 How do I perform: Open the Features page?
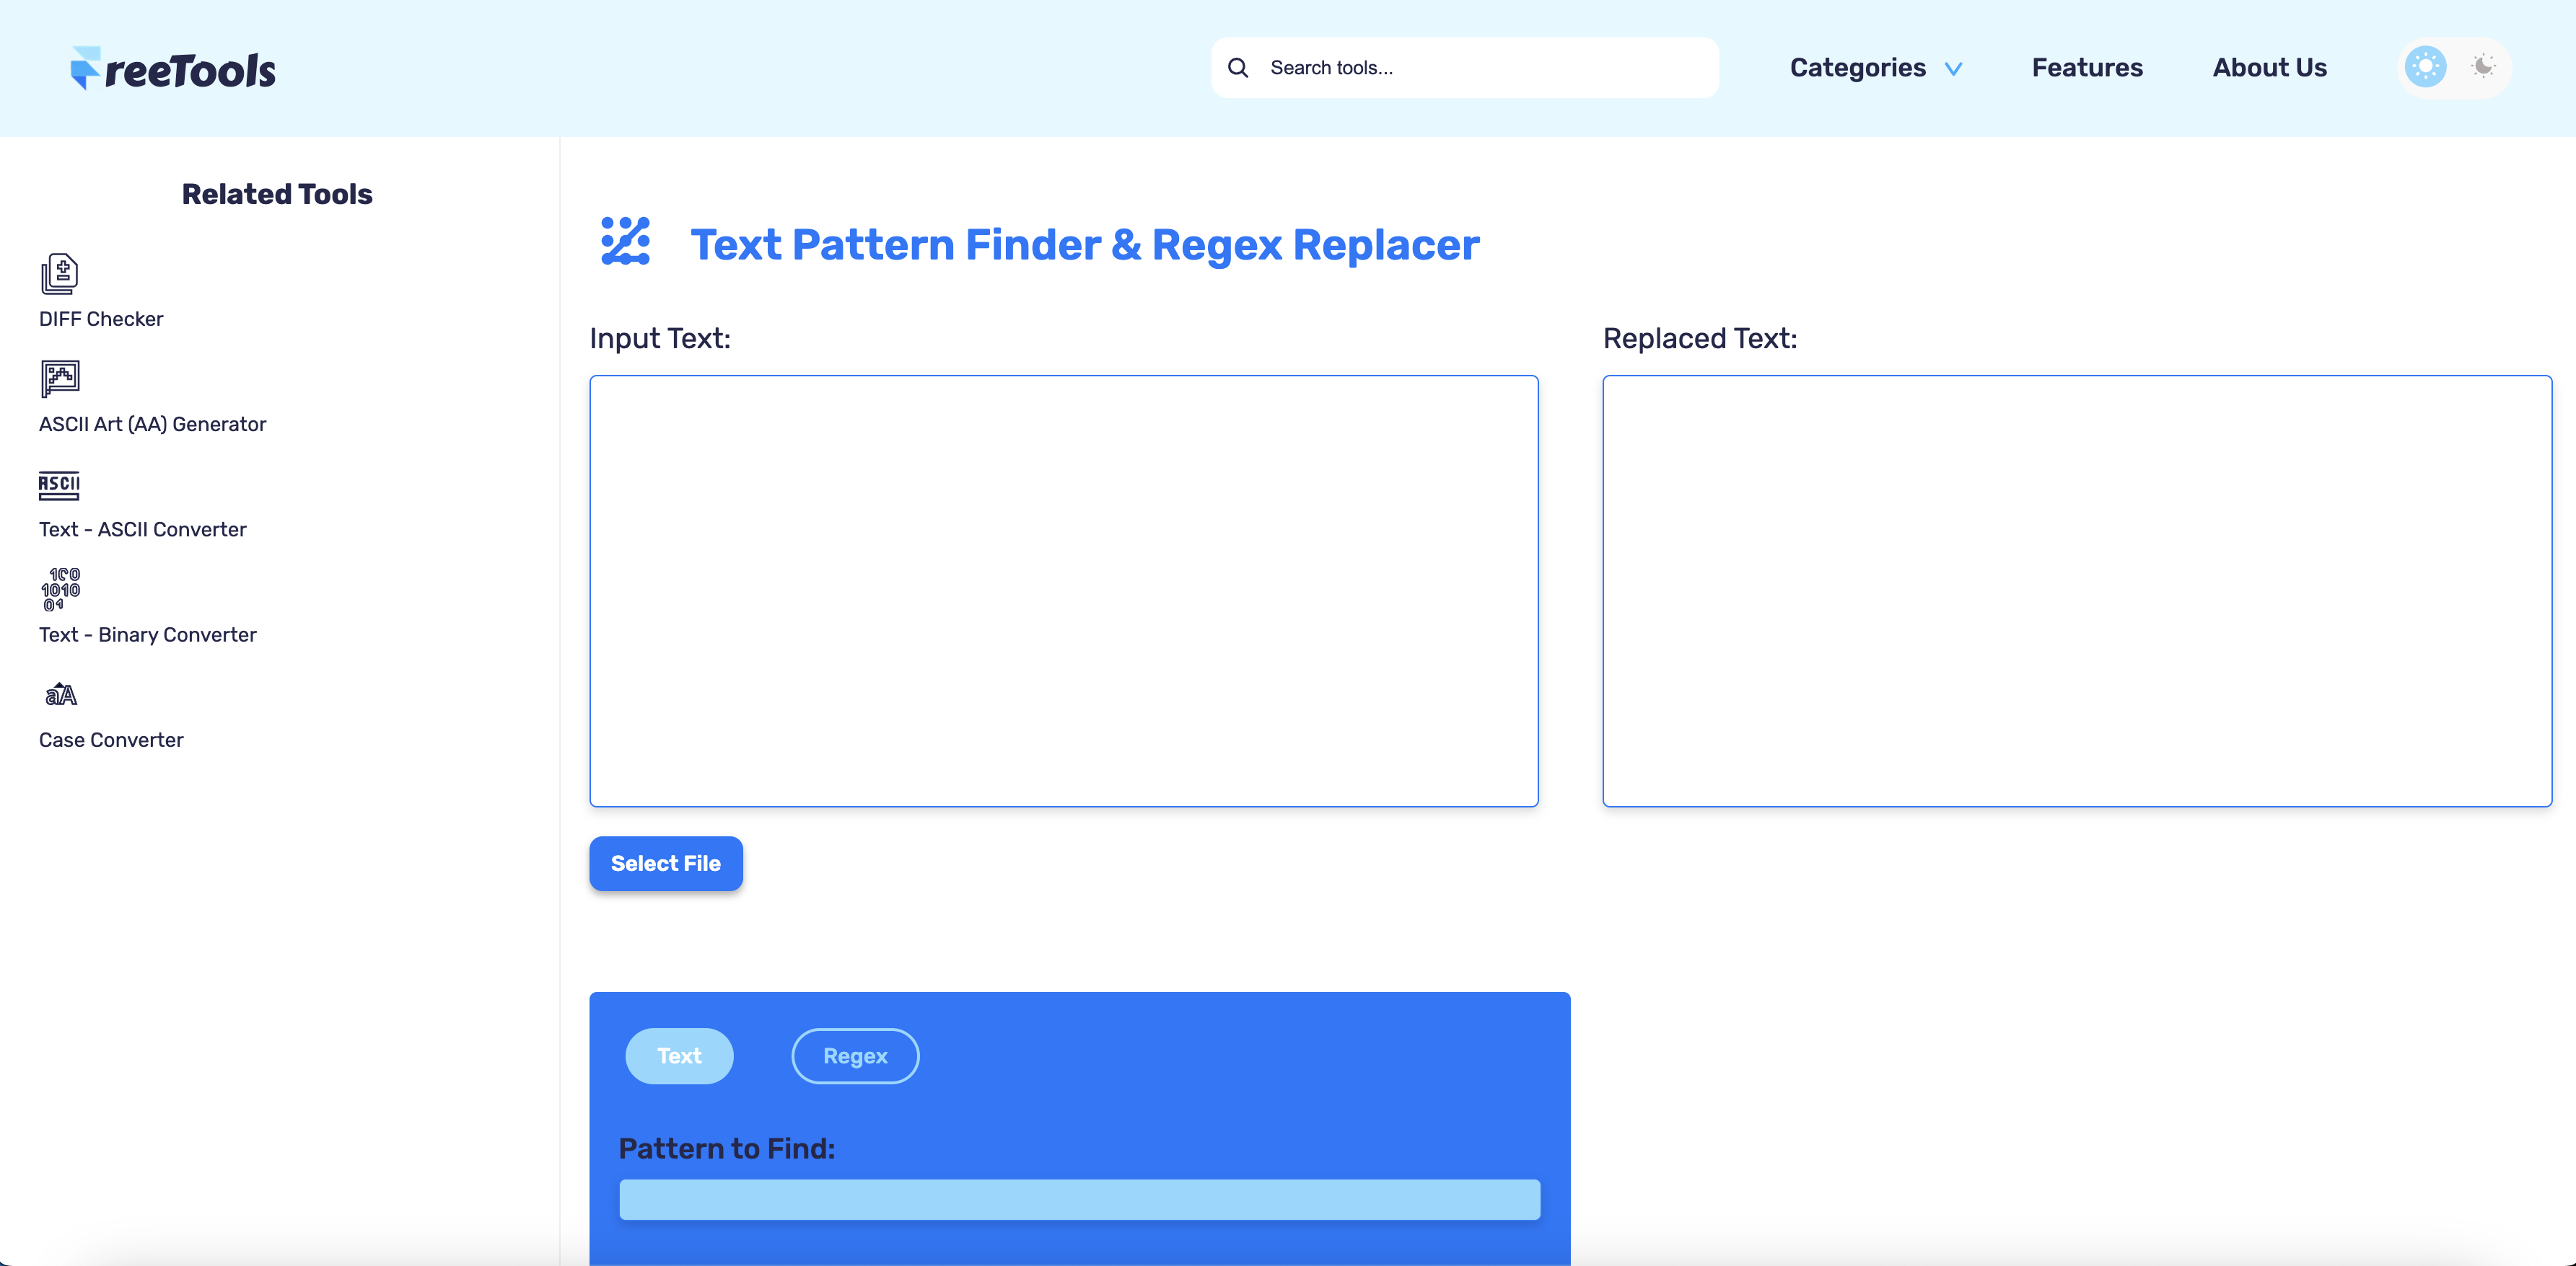[2086, 67]
